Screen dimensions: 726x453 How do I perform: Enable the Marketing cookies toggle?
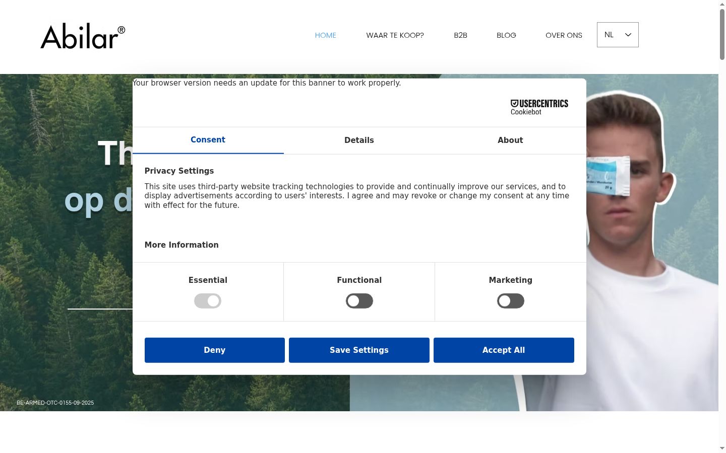point(511,301)
